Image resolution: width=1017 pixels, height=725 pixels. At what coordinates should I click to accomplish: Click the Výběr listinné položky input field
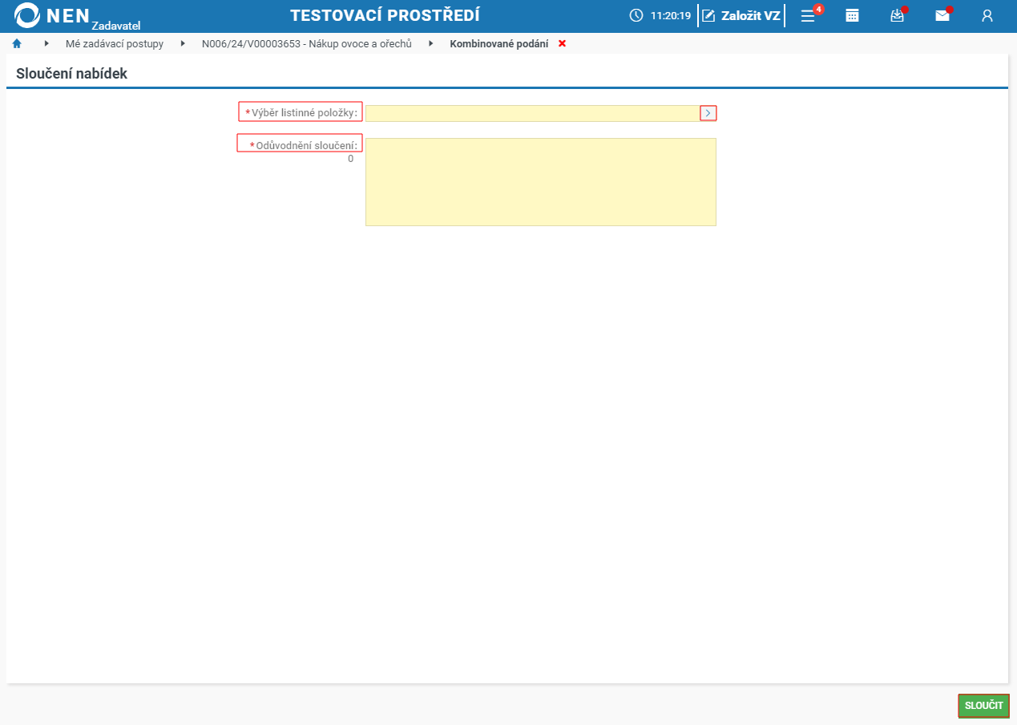533,113
